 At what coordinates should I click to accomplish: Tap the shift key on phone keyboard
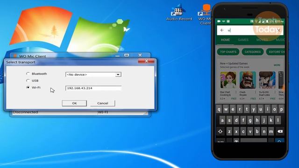pyautogui.click(x=220, y=131)
